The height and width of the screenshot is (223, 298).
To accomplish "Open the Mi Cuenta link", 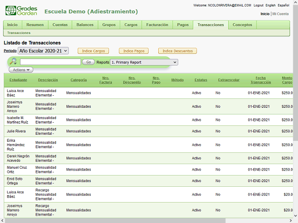I will pyautogui.click(x=280, y=14).
